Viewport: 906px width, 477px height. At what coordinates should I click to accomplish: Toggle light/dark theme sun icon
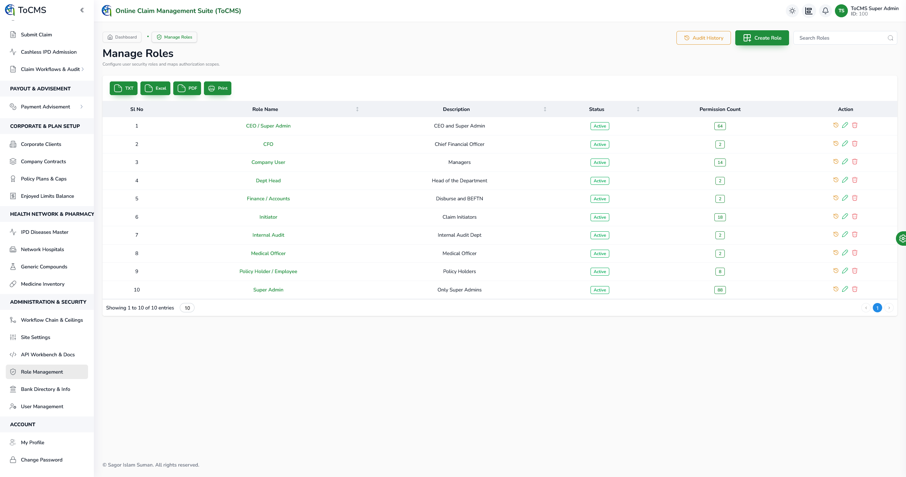point(792,11)
